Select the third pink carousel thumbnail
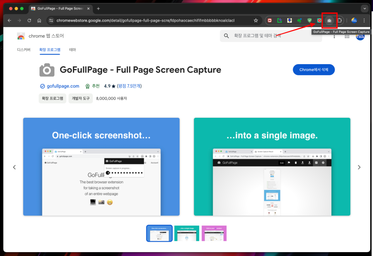Image resolution: width=373 pixels, height=256 pixels. (214, 233)
